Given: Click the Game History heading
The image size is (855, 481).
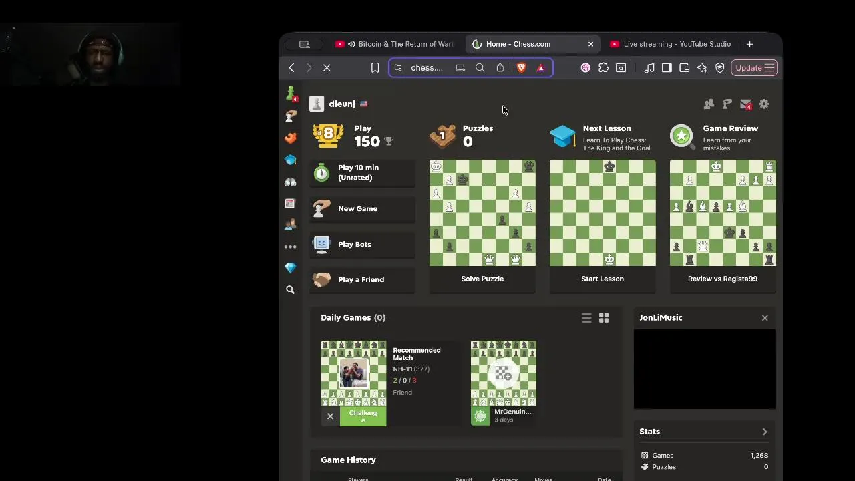Looking at the screenshot, I should click(348, 460).
